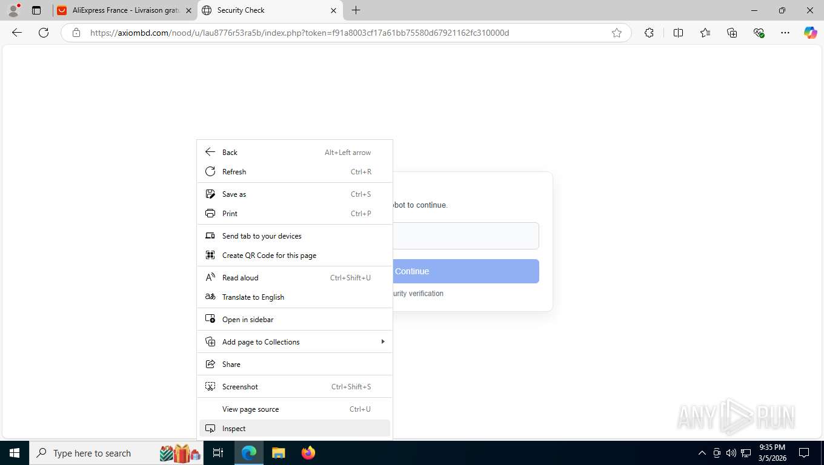View site information lock icon
Viewport: 824px width, 465px height.
76,33
